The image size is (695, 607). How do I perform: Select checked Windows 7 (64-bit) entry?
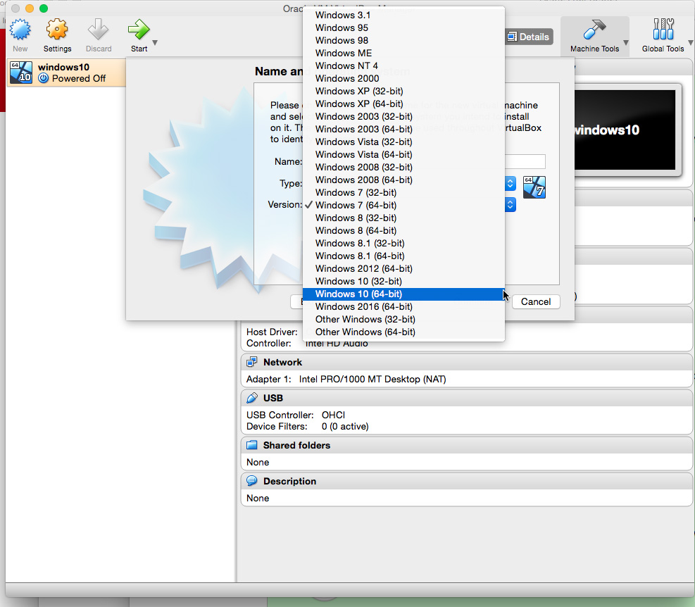click(x=403, y=206)
